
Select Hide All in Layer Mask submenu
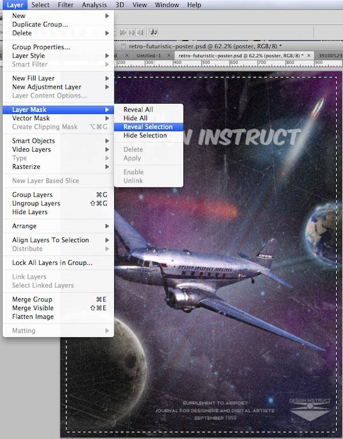(x=135, y=118)
